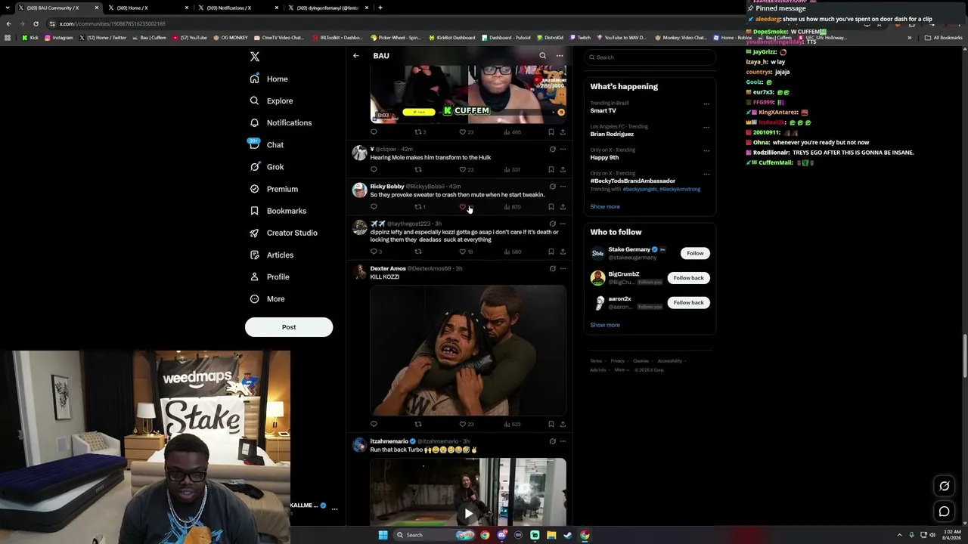The image size is (968, 544).
Task: Go back using the BAU header arrow
Action: (356, 56)
